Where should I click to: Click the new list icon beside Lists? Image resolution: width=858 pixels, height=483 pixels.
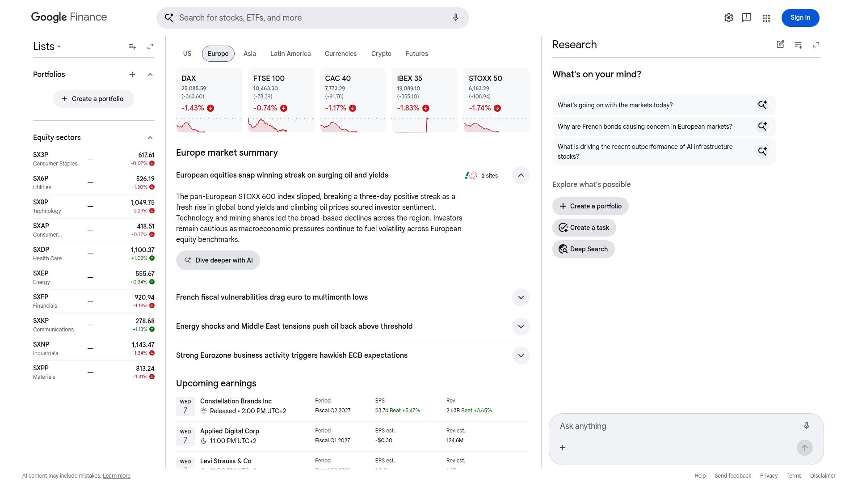point(132,47)
